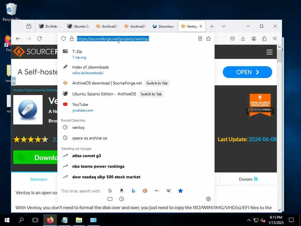
Task: Switch to the Dr.Web tab
Action: pyautogui.click(x=50, y=26)
